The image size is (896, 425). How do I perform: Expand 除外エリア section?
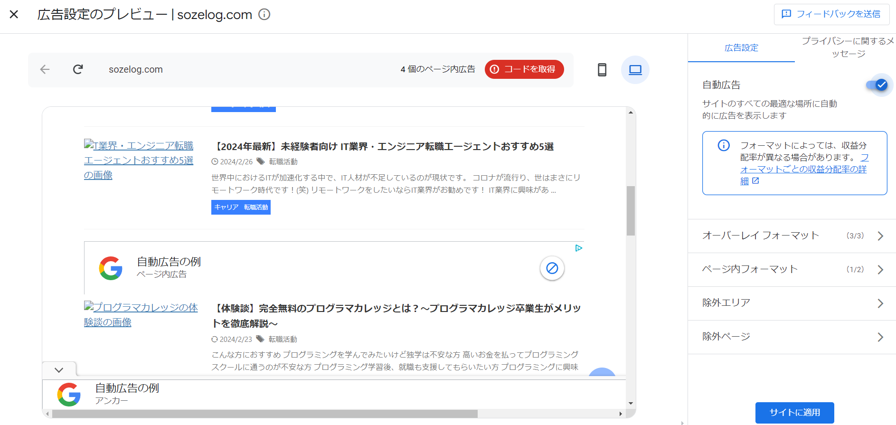[792, 303]
